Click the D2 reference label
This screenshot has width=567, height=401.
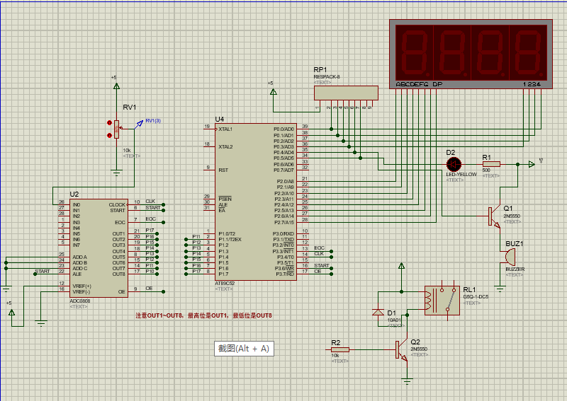[451, 153]
